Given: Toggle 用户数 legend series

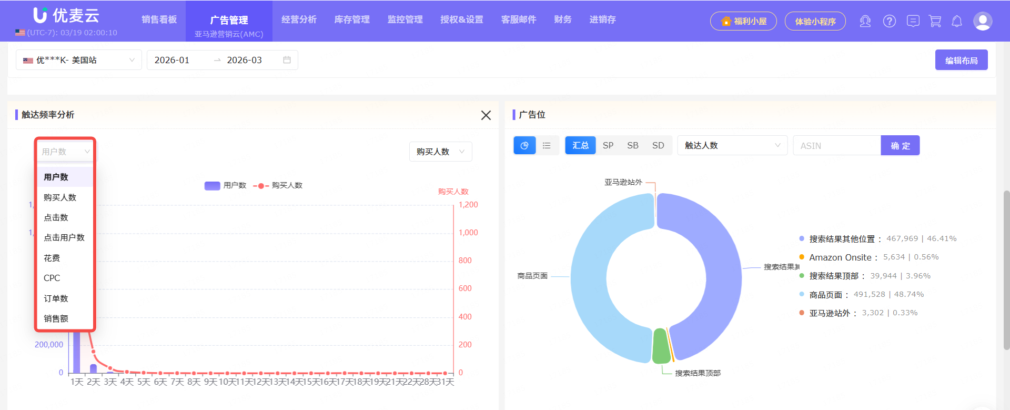Looking at the screenshot, I should [x=225, y=185].
